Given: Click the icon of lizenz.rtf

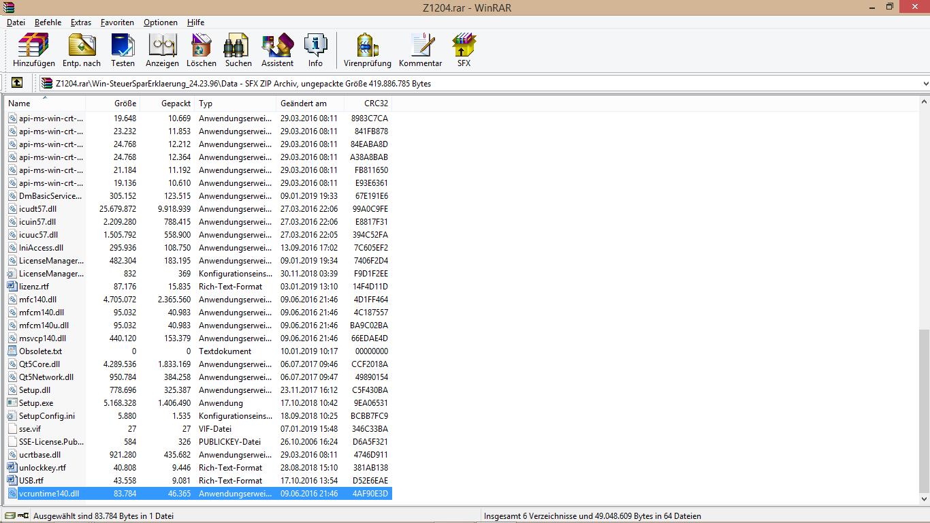Looking at the screenshot, I should point(12,287).
